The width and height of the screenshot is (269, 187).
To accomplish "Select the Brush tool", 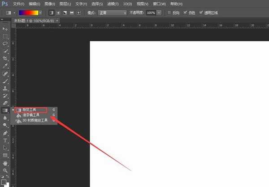I will [5, 81].
